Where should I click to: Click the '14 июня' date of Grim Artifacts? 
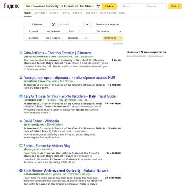click(116, 60)
